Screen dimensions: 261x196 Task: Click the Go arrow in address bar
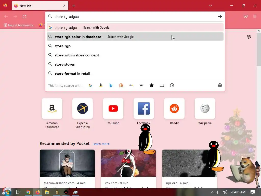click(220, 17)
